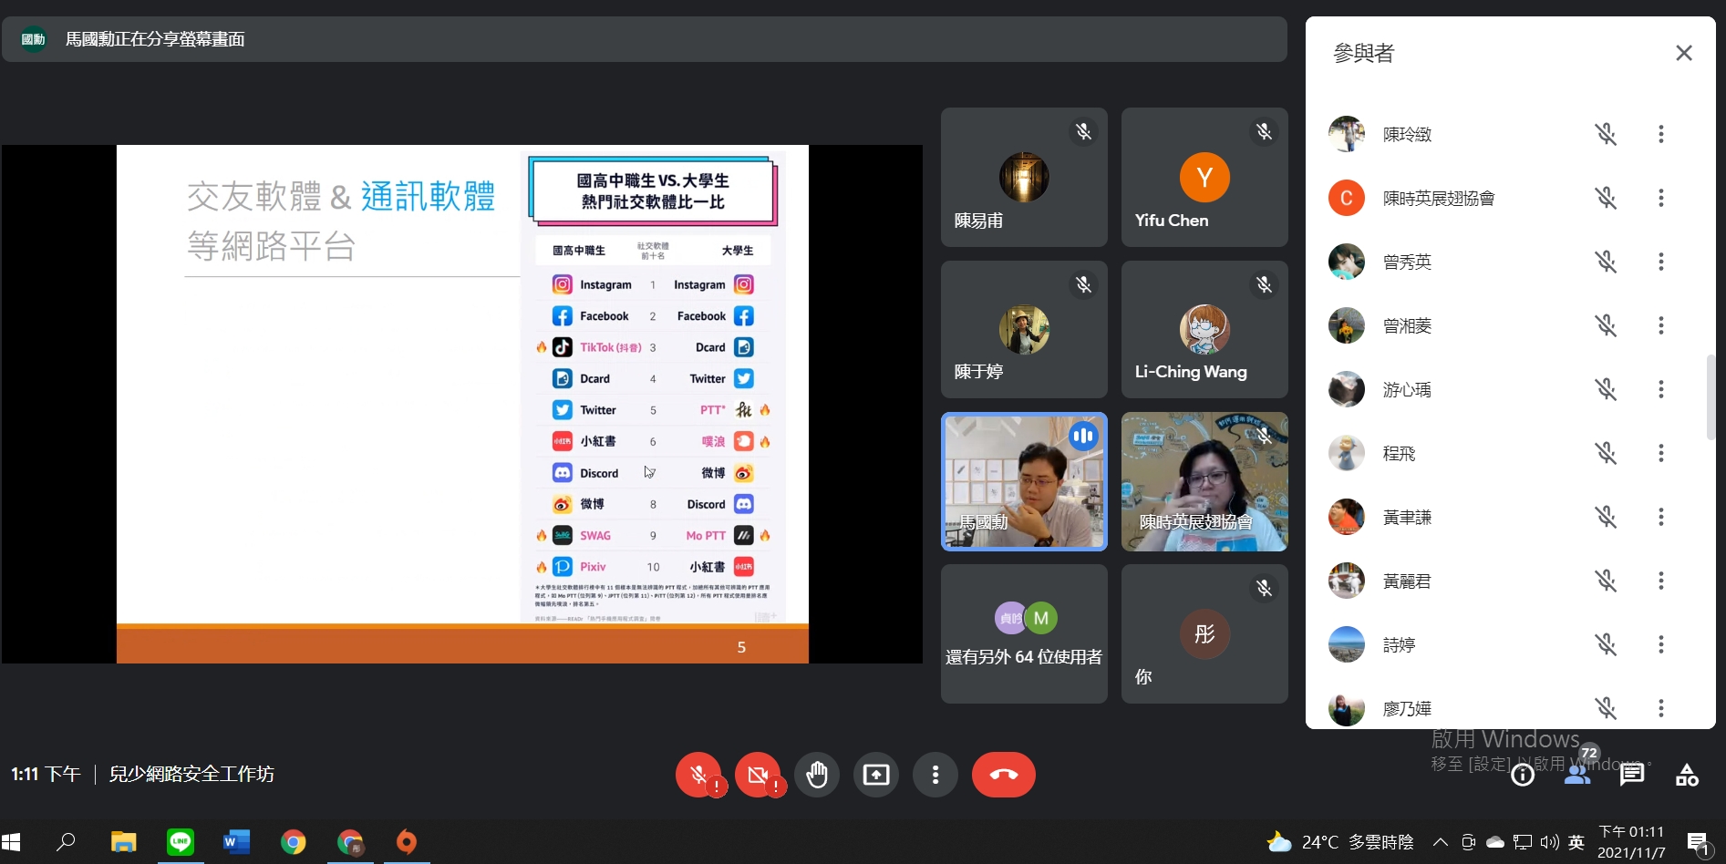
Task: Open Word from the taskbar
Action: point(237,842)
